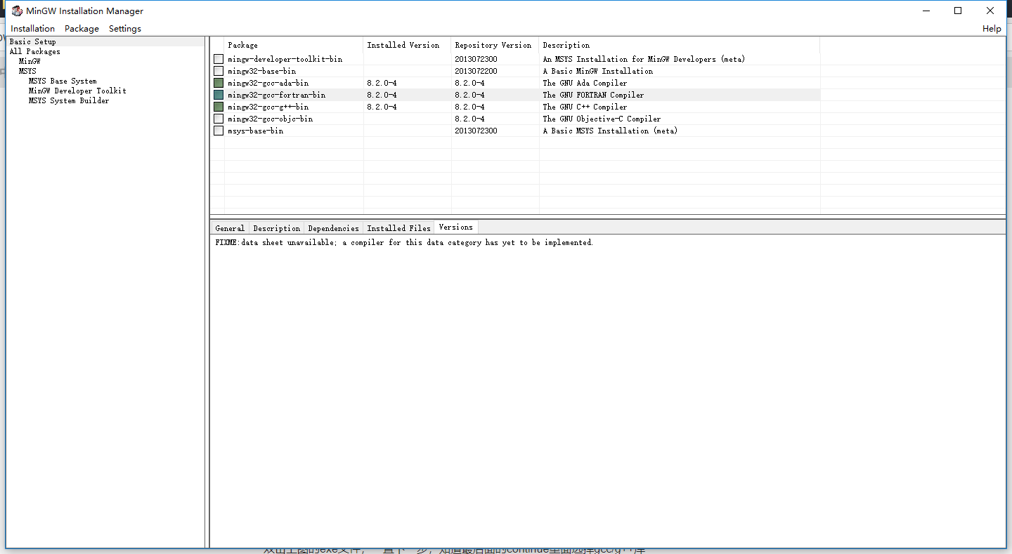Sort by the Description column header
The height and width of the screenshot is (554, 1012).
(x=680, y=45)
